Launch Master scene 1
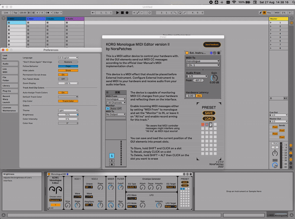 tap(272, 23)
